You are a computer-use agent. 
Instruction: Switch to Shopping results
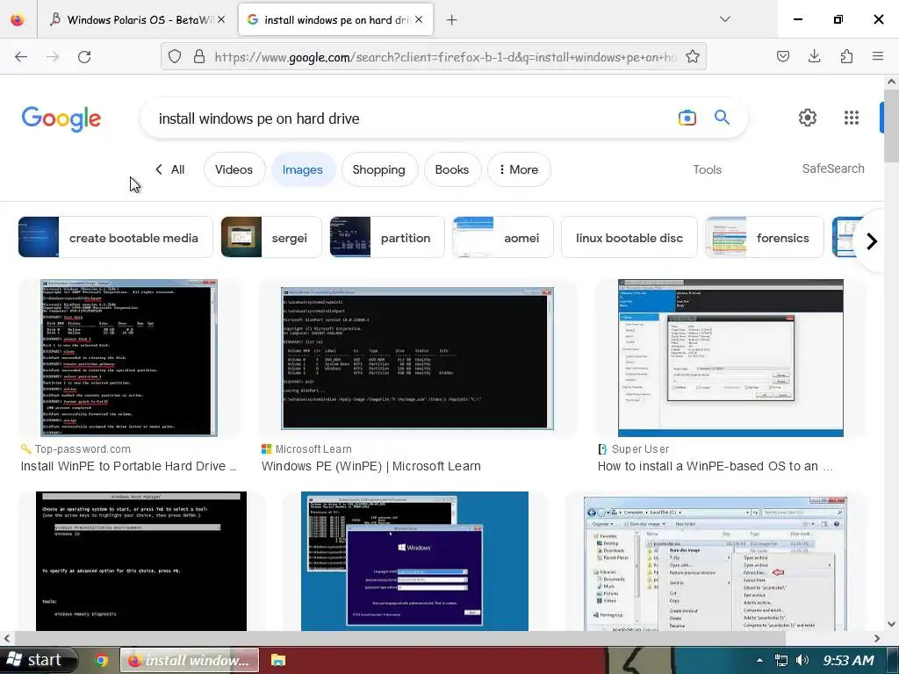(379, 169)
